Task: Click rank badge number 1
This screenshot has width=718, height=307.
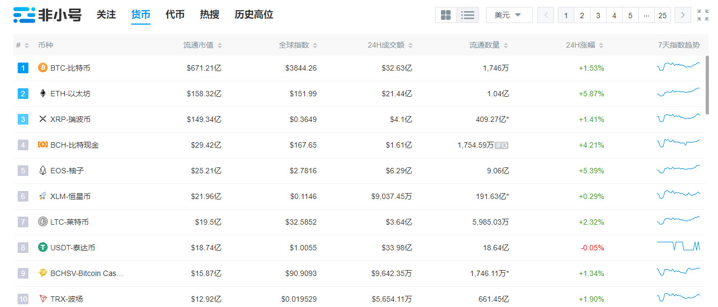Action: coord(23,68)
